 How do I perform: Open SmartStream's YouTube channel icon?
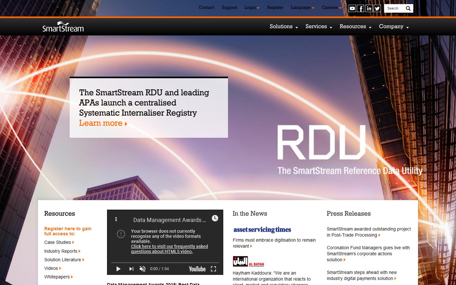click(352, 8)
